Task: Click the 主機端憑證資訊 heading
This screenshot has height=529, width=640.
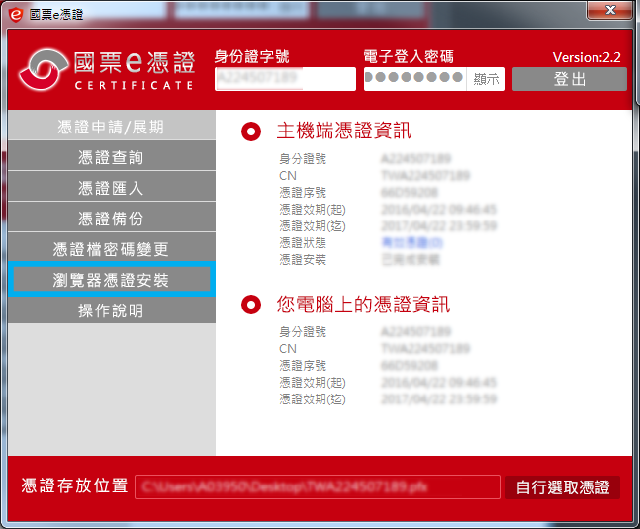Action: pos(343,131)
